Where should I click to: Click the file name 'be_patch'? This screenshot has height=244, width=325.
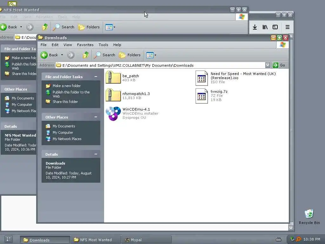tap(130, 76)
